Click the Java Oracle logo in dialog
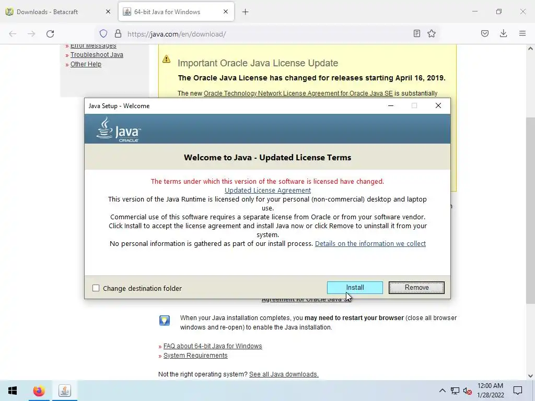 point(119,129)
